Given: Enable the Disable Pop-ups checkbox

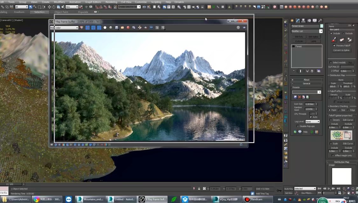Looking at the screenshot, I should click(x=298, y=126).
